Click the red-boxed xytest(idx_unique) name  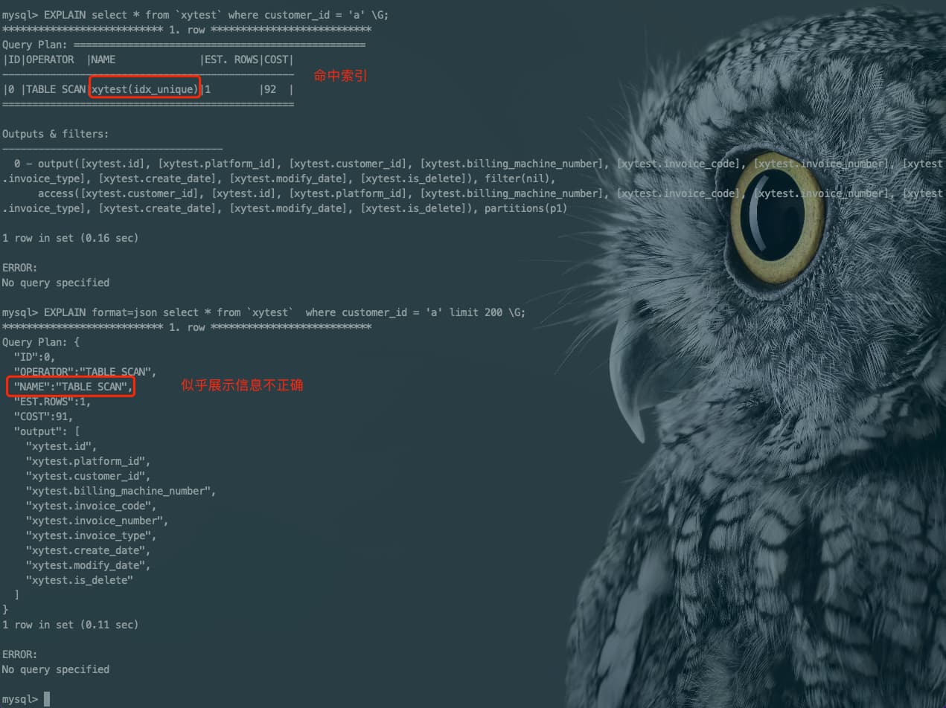click(144, 89)
